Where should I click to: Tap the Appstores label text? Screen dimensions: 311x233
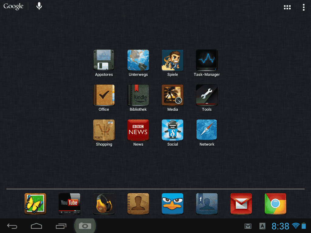point(104,75)
